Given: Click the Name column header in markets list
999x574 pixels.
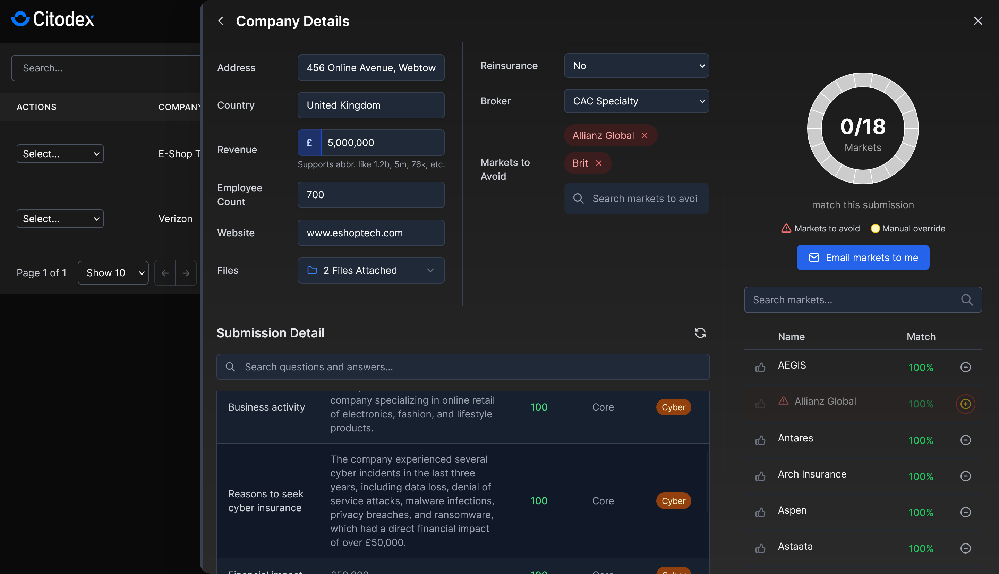Looking at the screenshot, I should (791, 337).
